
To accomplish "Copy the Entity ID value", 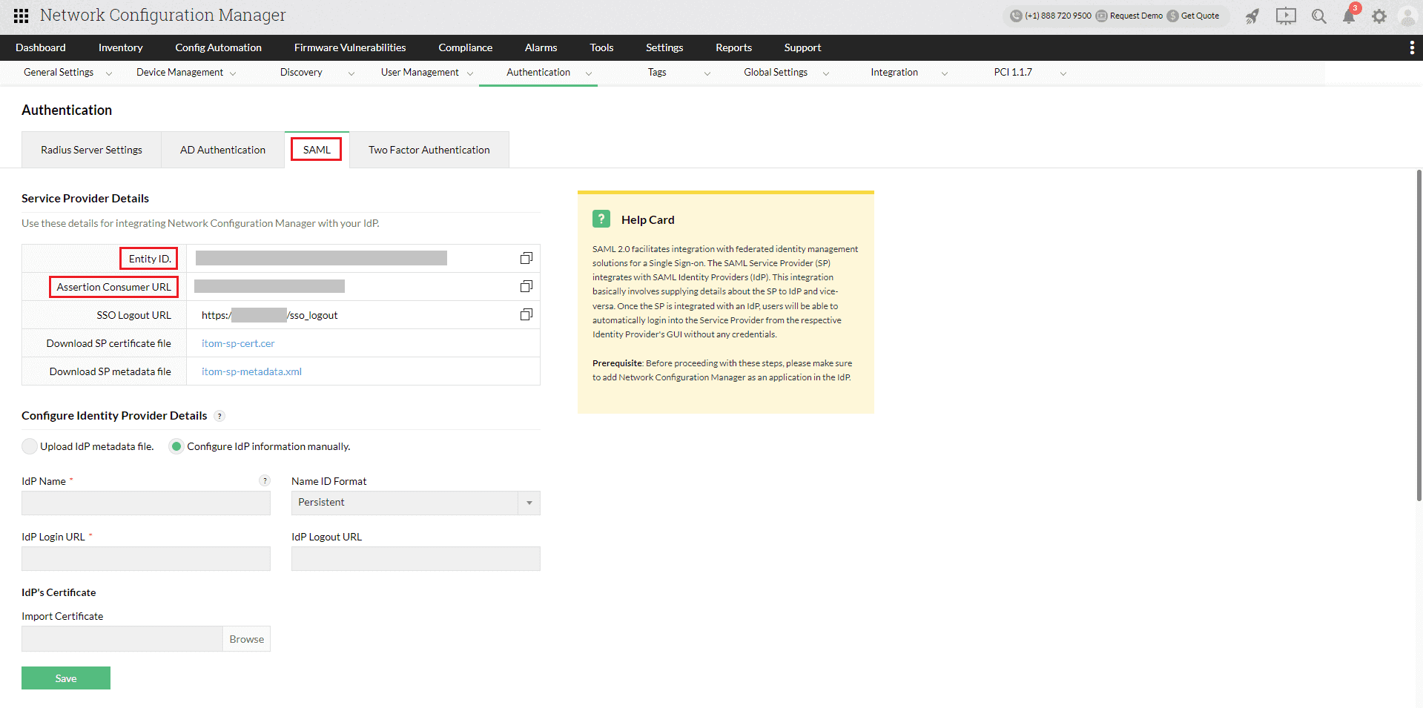I will coord(526,258).
